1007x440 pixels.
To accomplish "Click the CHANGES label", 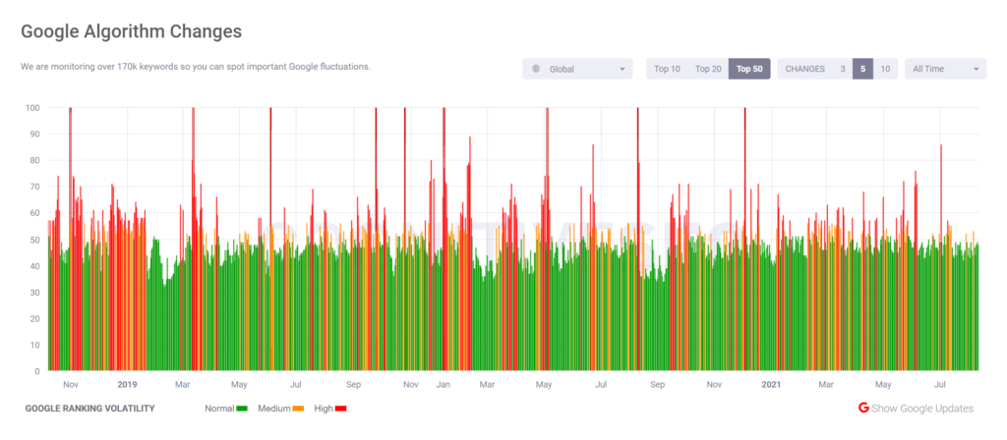I will [804, 69].
